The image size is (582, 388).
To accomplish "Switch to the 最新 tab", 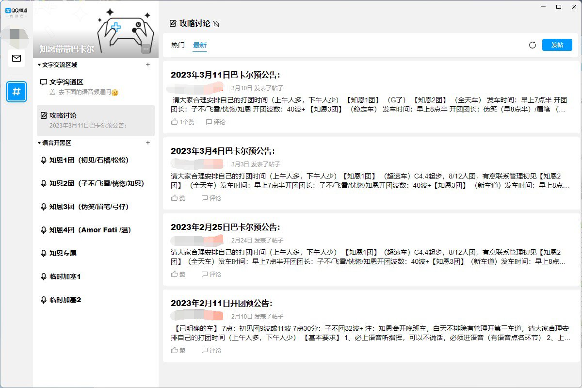I will [x=200, y=45].
